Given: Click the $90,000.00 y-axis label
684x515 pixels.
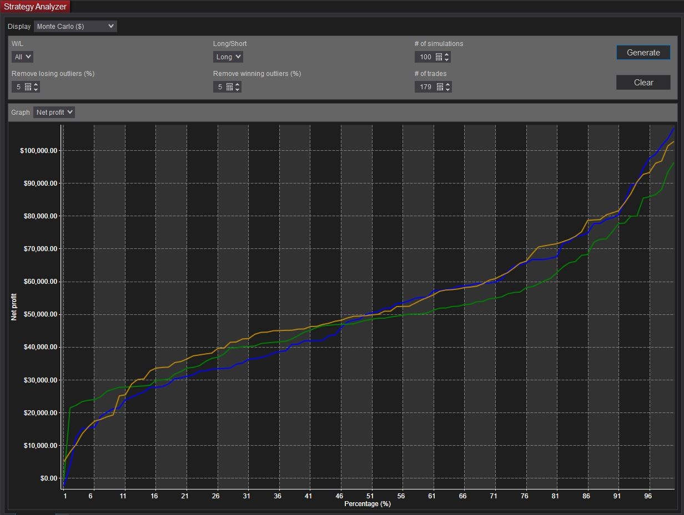Looking at the screenshot, I should point(40,183).
